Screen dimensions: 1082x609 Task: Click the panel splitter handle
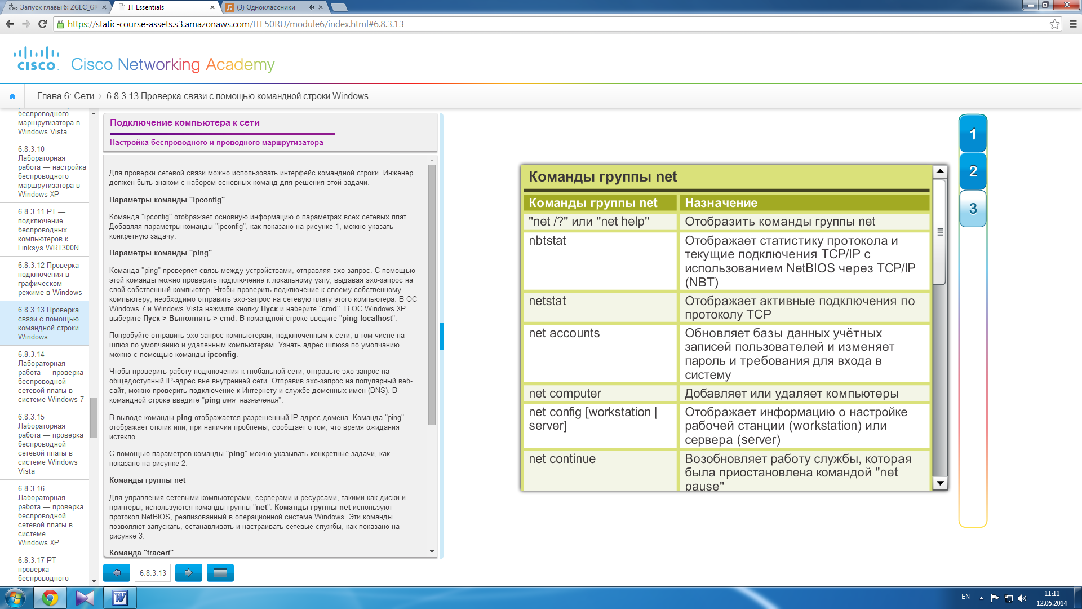click(442, 336)
